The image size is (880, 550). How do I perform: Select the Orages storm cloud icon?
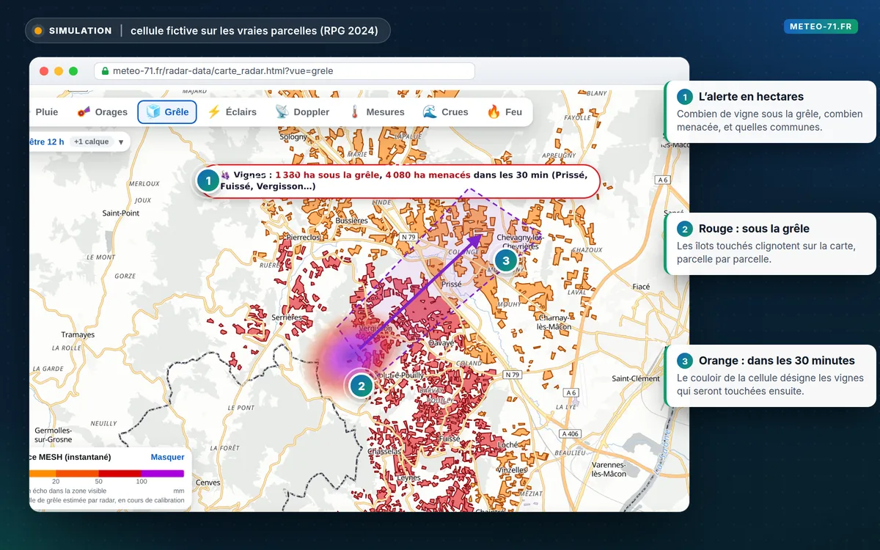pos(84,112)
